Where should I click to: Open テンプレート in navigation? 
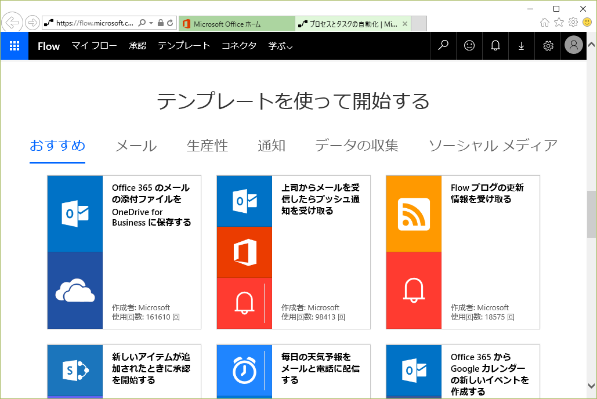[x=184, y=46]
